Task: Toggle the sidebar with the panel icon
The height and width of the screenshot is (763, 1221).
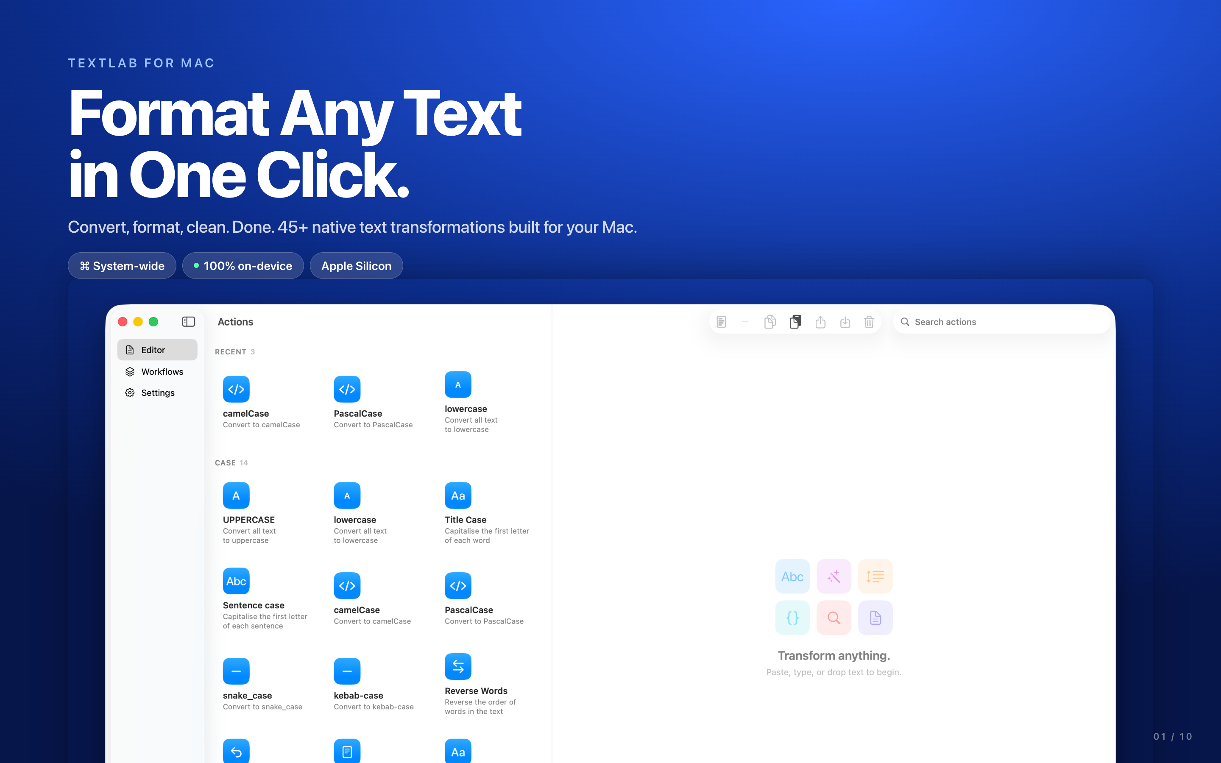Action: pos(188,321)
